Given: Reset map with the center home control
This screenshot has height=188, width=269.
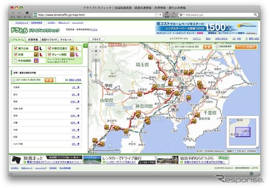Looking at the screenshot, I should (96, 51).
